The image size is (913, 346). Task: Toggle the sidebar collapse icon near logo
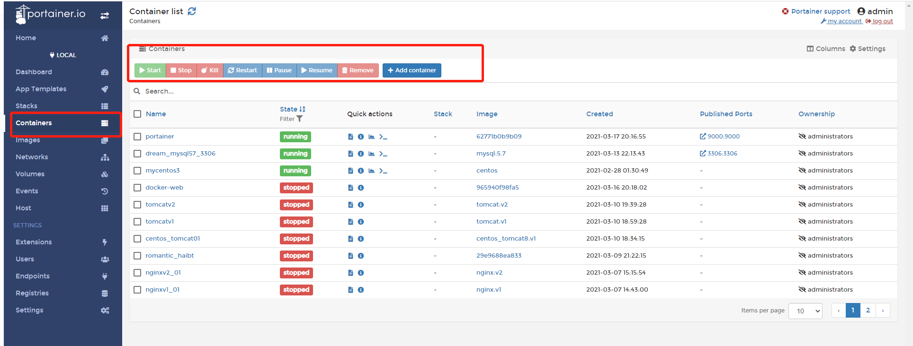pos(105,16)
